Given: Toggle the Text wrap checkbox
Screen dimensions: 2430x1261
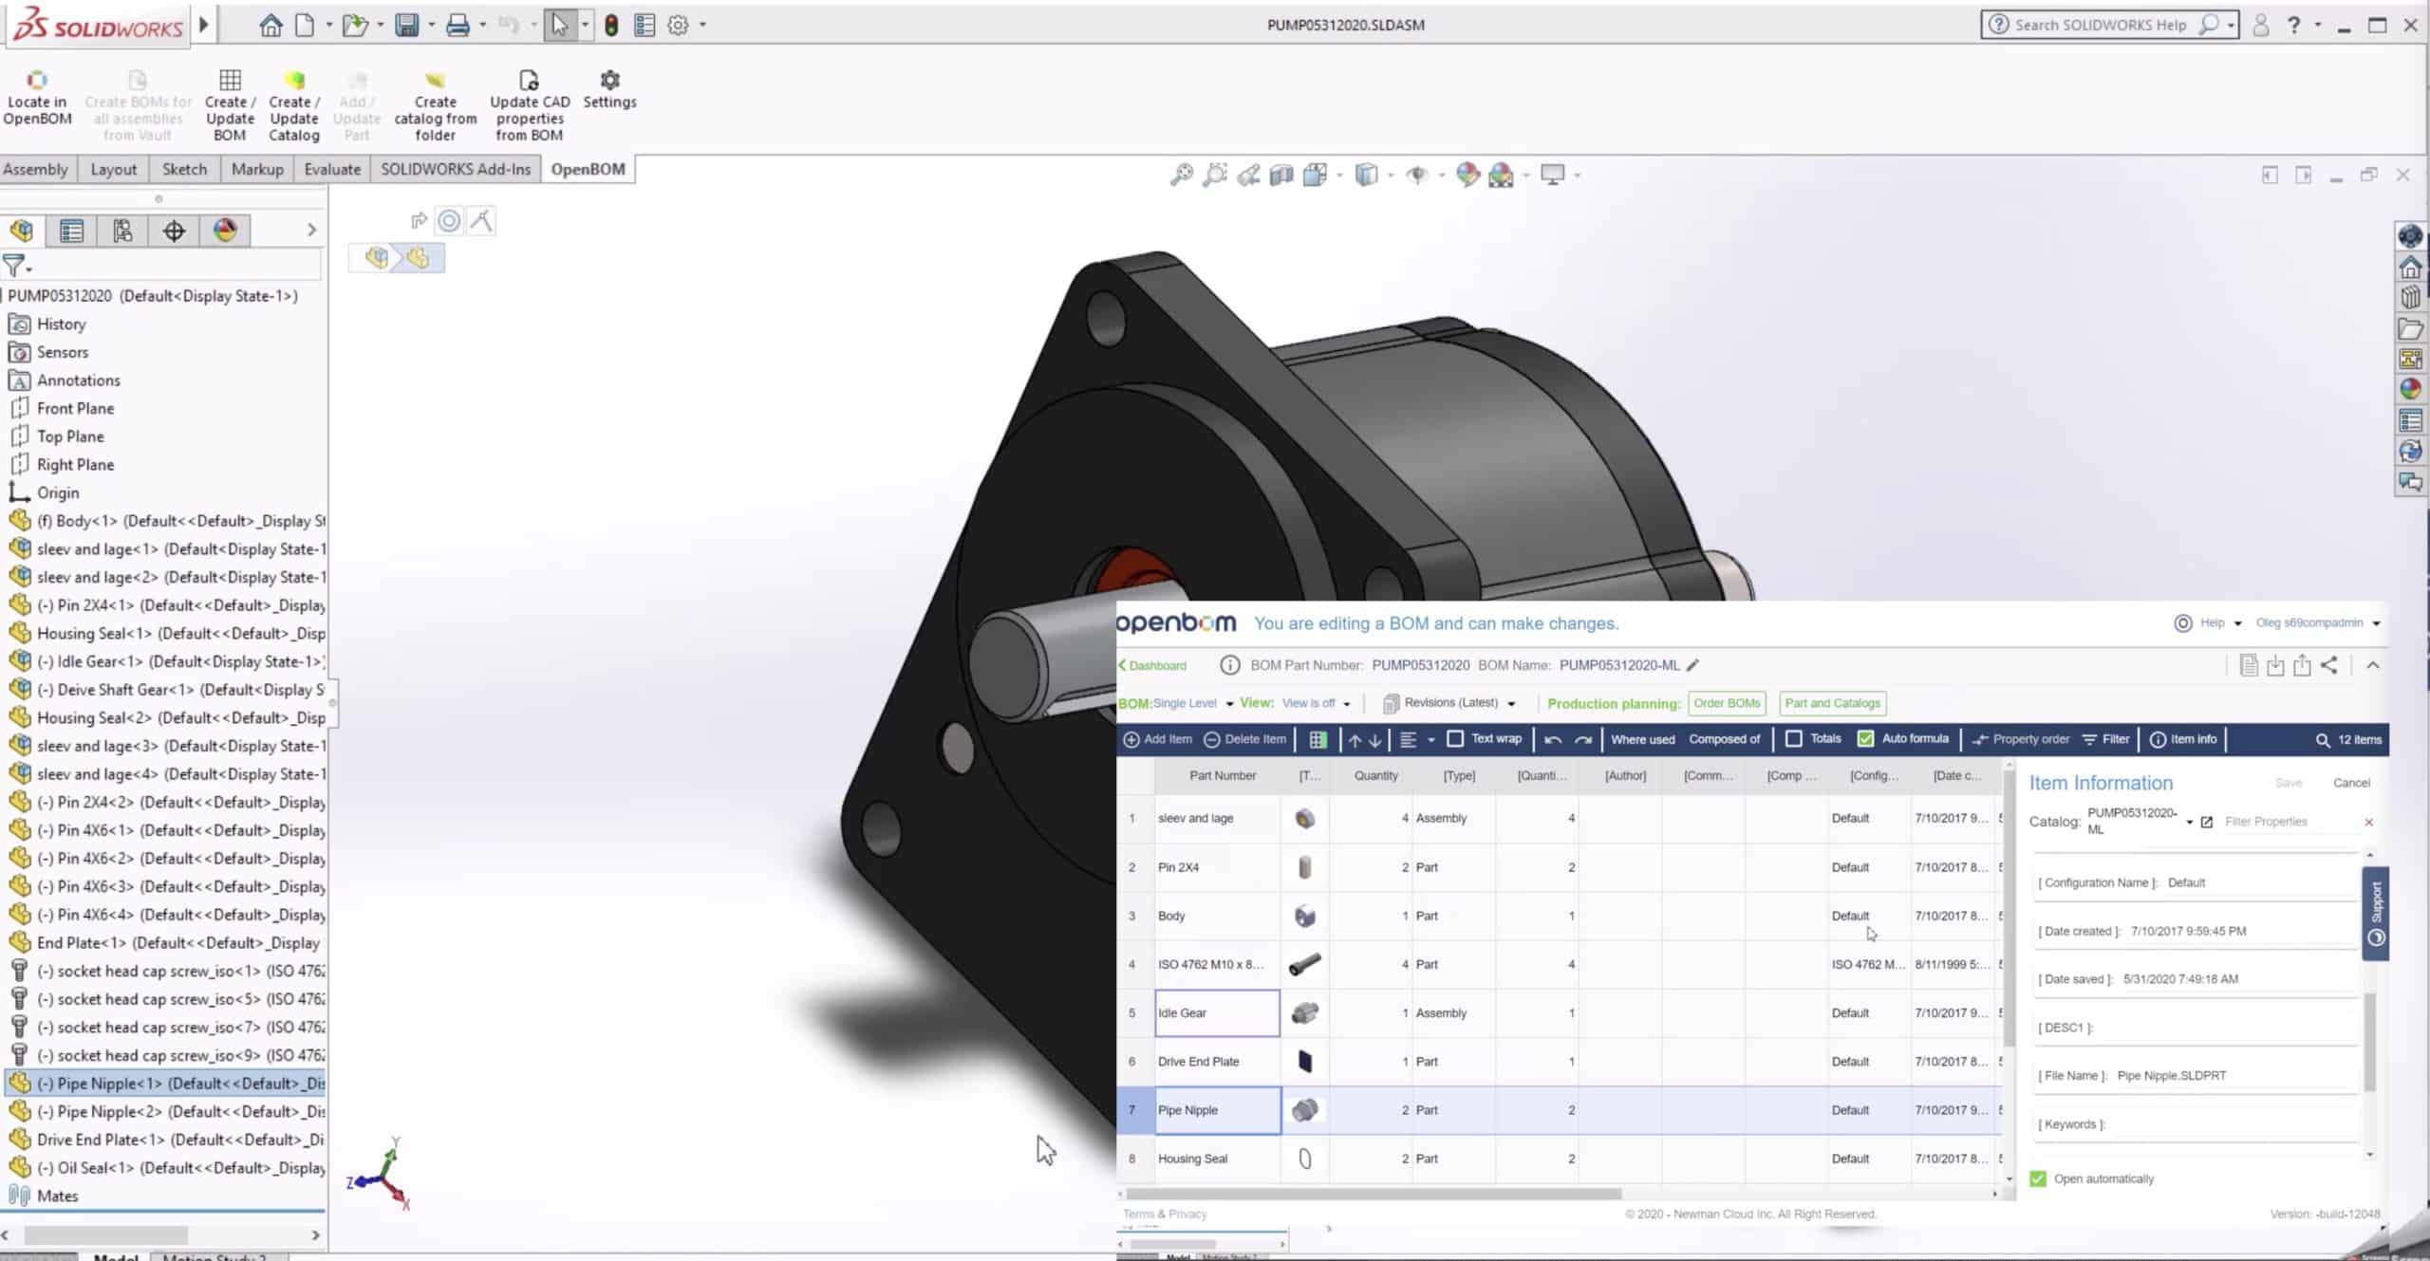Looking at the screenshot, I should click(x=1455, y=738).
